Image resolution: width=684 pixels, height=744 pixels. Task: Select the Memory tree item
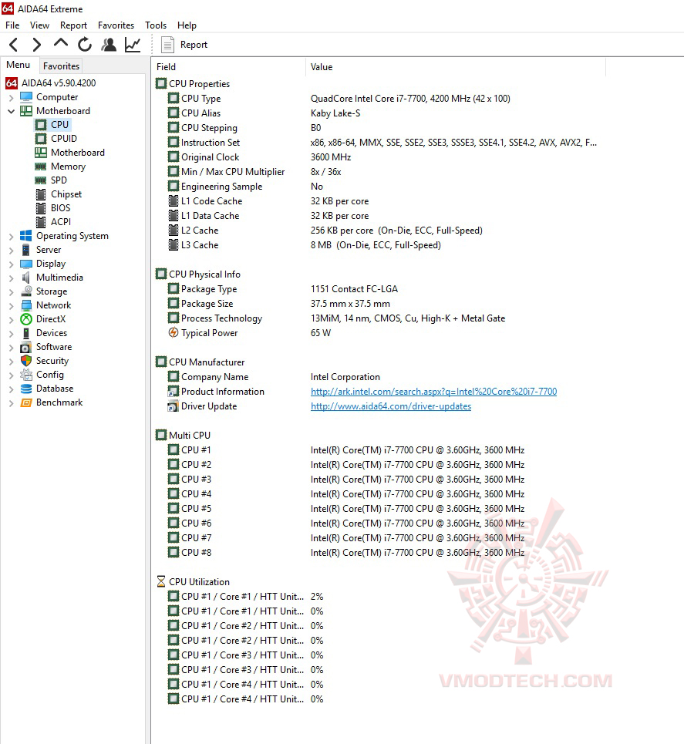pos(68,167)
